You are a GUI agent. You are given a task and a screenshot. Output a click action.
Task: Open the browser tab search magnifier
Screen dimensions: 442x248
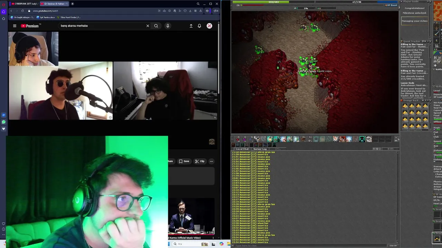click(198, 4)
